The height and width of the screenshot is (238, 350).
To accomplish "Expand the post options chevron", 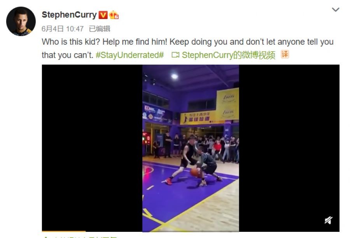I will pos(336,10).
